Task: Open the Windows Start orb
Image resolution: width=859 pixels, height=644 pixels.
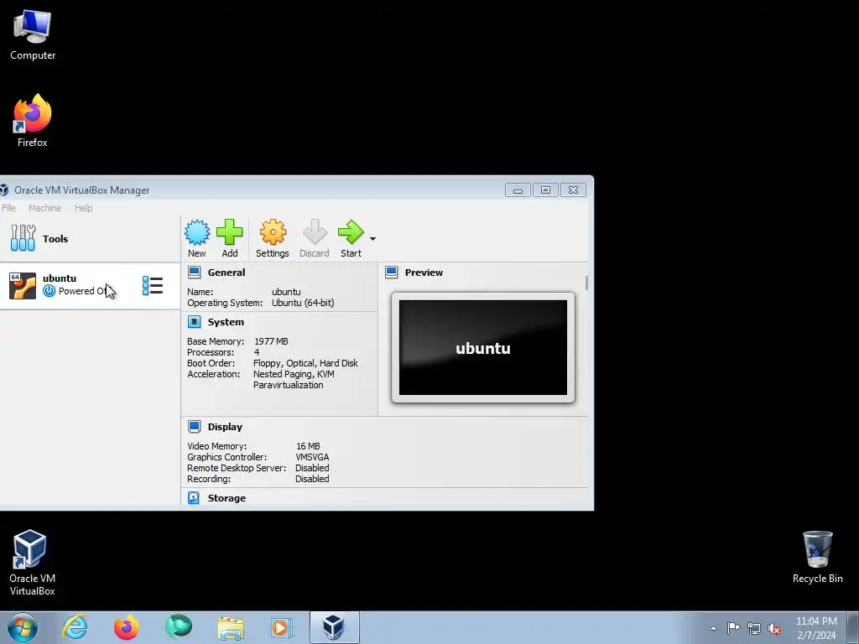Action: click(x=23, y=627)
